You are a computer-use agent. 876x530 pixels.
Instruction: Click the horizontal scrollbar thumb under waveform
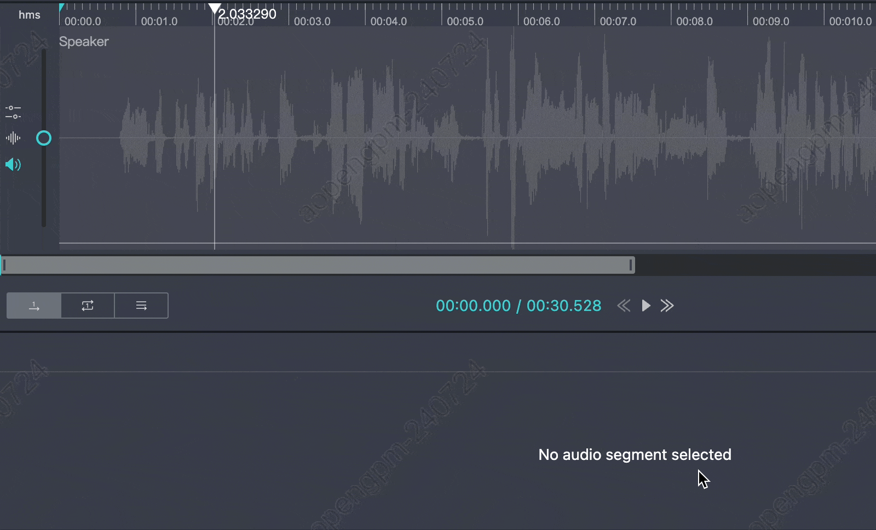click(x=318, y=266)
